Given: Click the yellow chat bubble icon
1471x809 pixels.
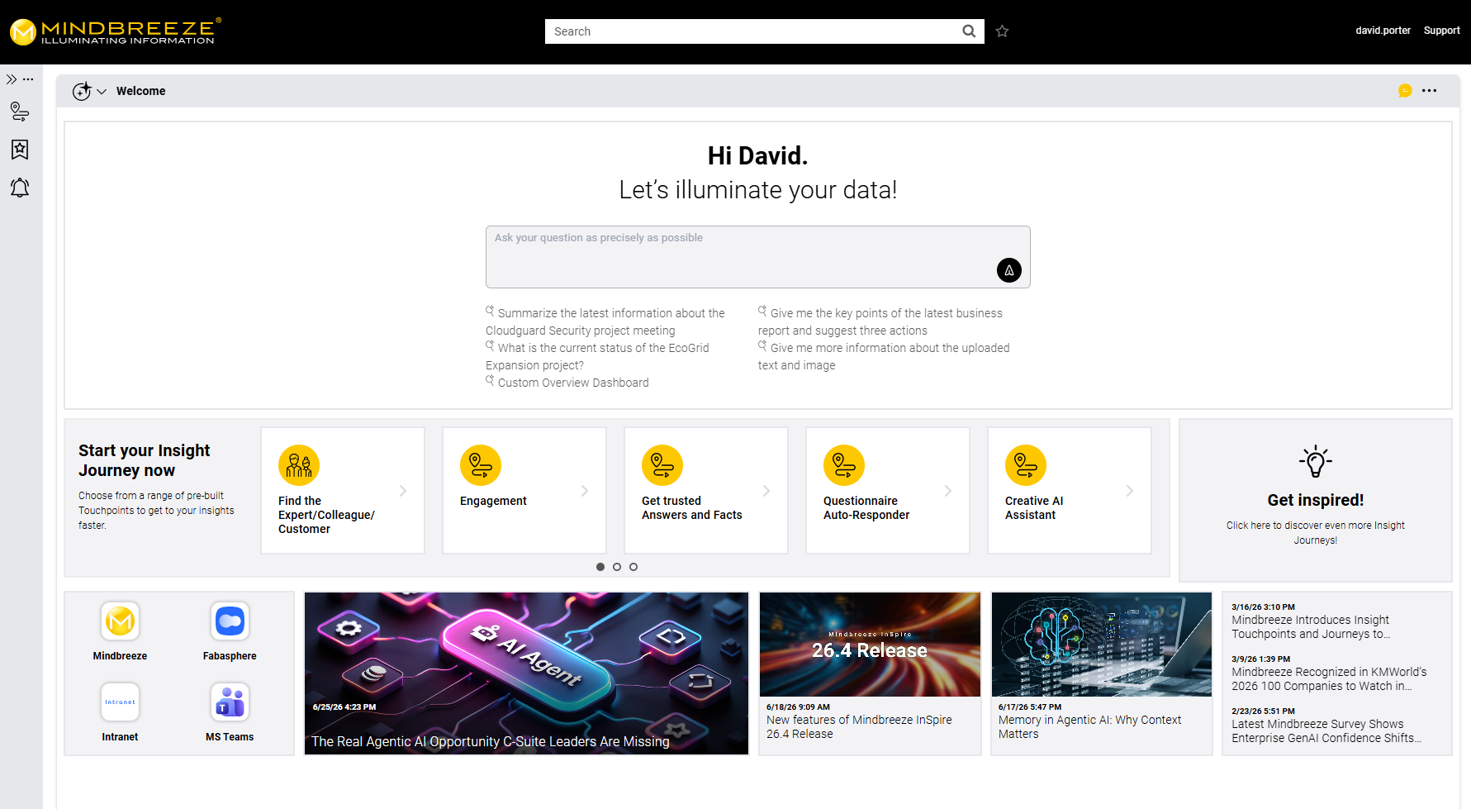Looking at the screenshot, I should [1405, 91].
